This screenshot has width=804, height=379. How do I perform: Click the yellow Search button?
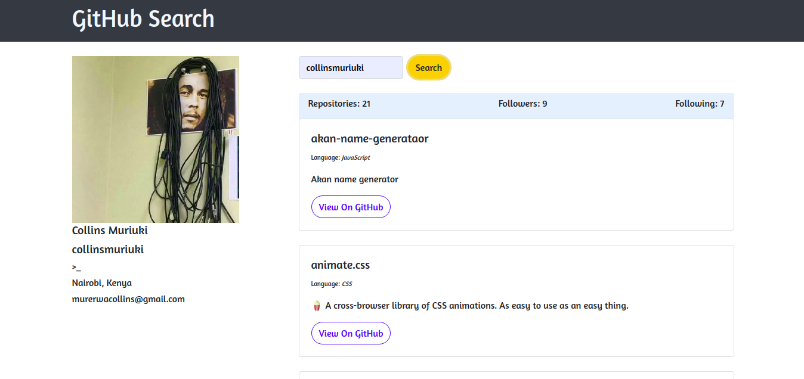coord(428,67)
